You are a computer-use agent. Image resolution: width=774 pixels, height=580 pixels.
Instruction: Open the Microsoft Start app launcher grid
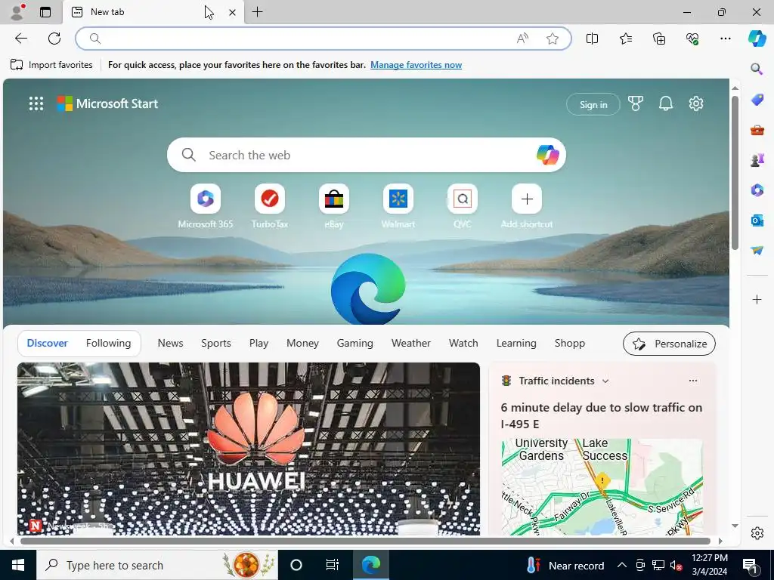(x=36, y=103)
